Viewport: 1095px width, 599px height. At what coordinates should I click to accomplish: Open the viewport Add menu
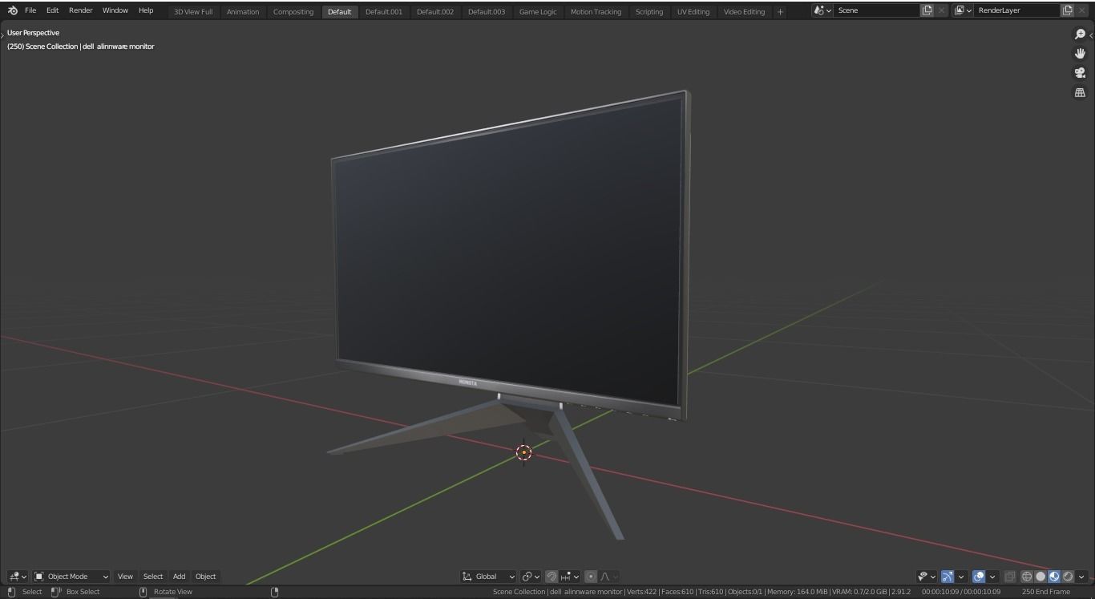point(179,577)
